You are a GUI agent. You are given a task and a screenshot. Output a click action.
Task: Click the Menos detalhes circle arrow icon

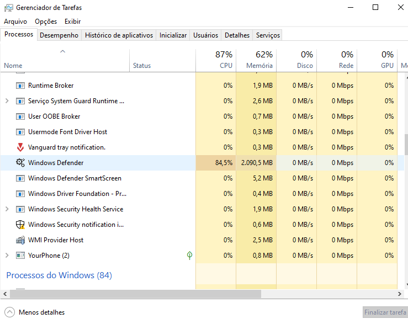coord(10,312)
